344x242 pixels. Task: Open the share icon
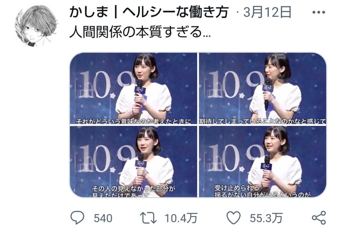(319, 218)
